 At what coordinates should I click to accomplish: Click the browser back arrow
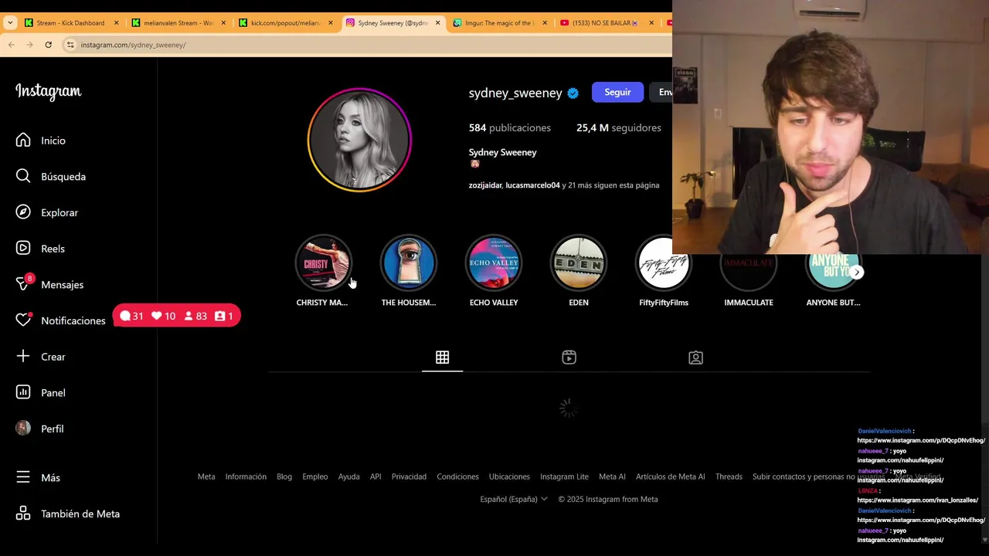(x=11, y=45)
